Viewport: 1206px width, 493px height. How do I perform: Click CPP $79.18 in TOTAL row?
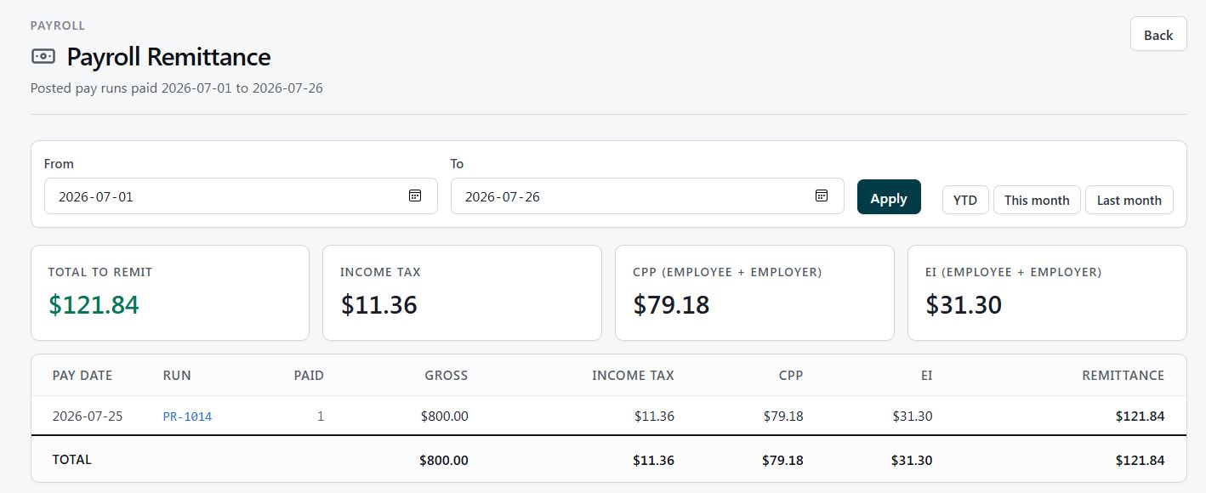click(783, 461)
